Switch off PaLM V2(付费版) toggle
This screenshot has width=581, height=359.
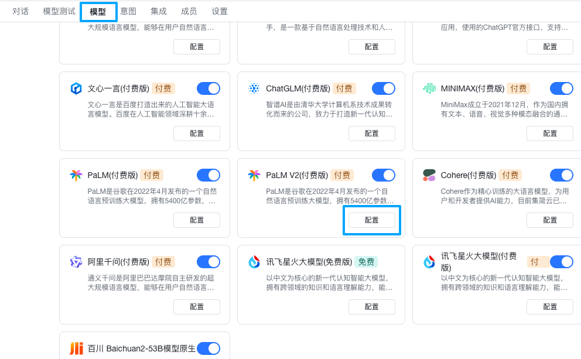[384, 175]
